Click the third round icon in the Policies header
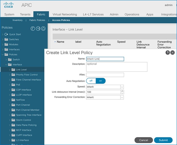Screen dimensions: 177x145 43,28
